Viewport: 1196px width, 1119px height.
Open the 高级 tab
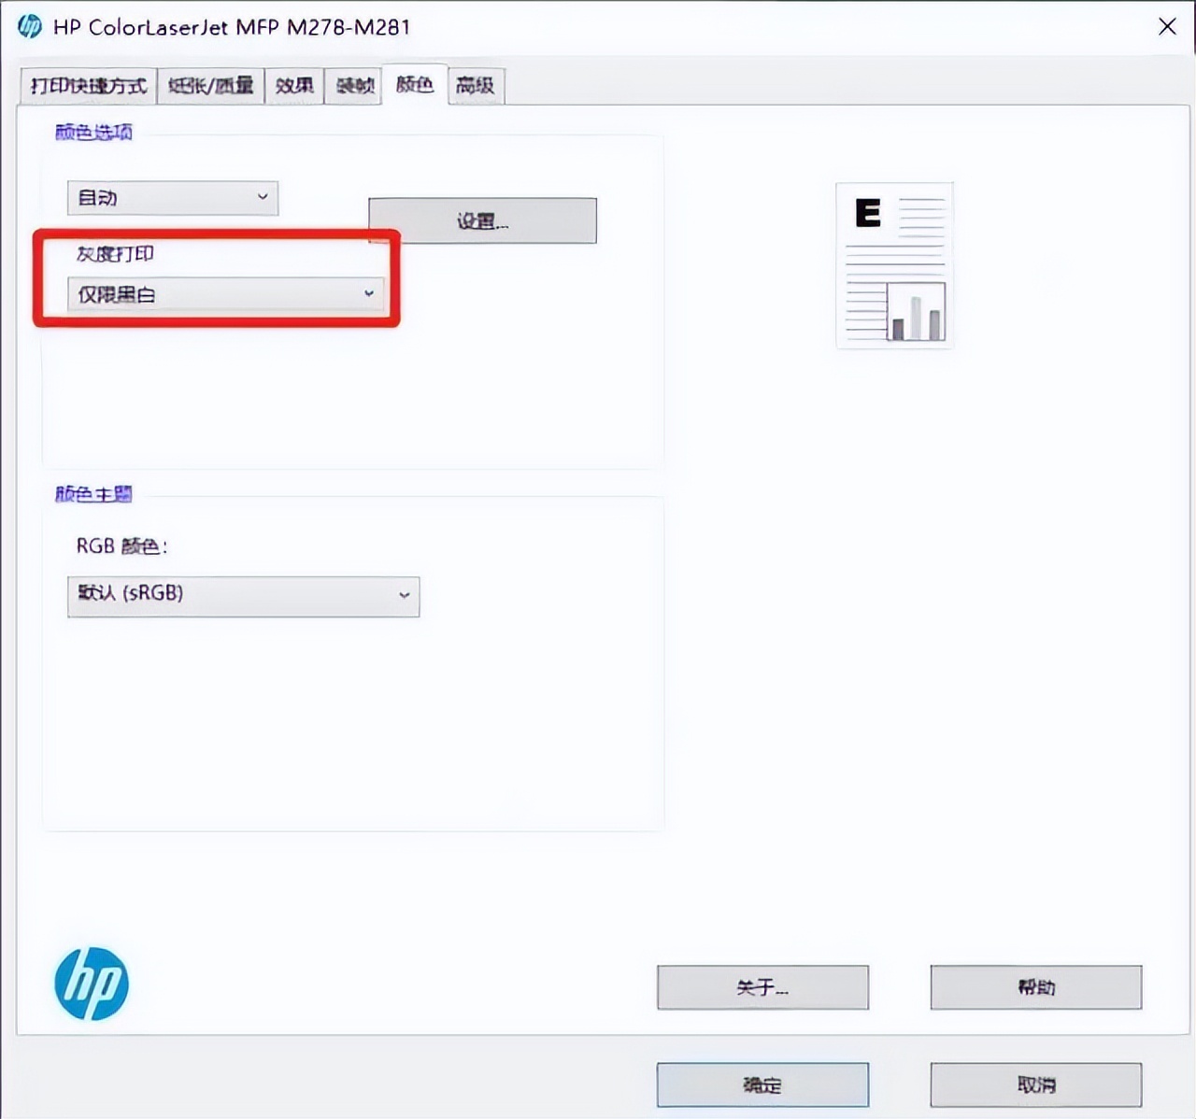tap(476, 86)
